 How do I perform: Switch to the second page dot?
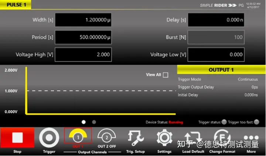94,122
